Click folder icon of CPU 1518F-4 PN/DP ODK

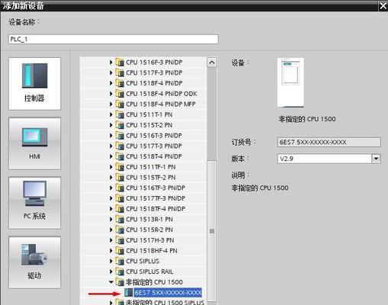pos(120,93)
